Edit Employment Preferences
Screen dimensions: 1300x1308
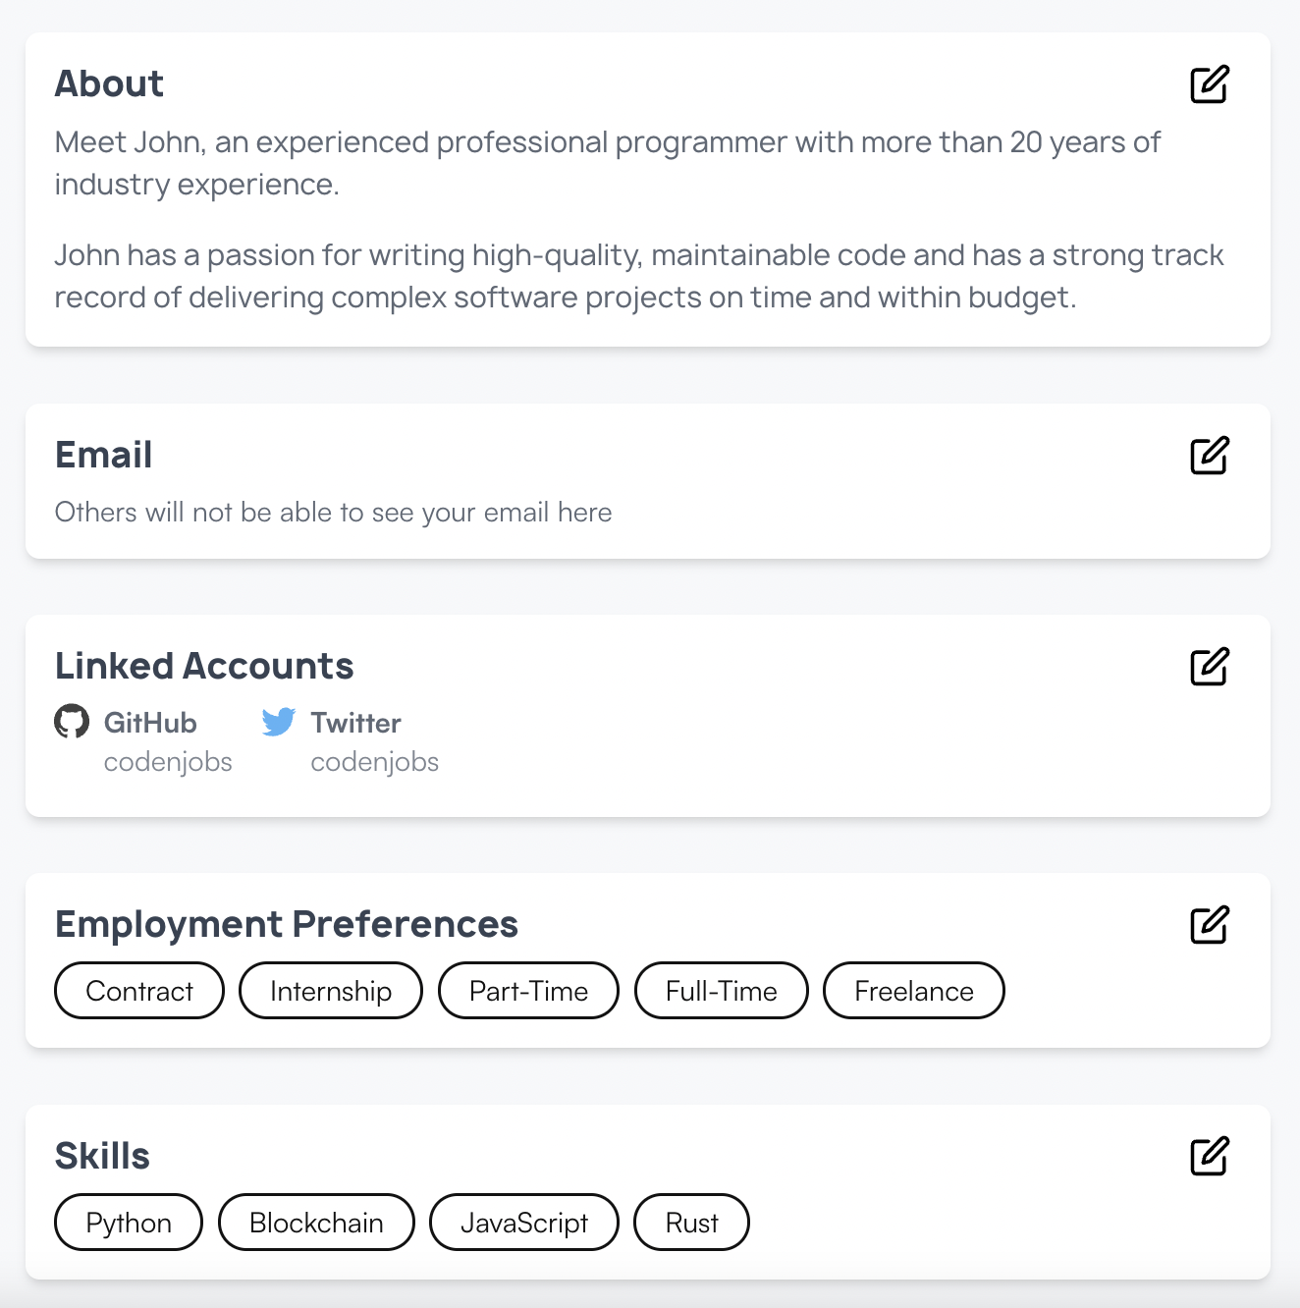(1210, 924)
